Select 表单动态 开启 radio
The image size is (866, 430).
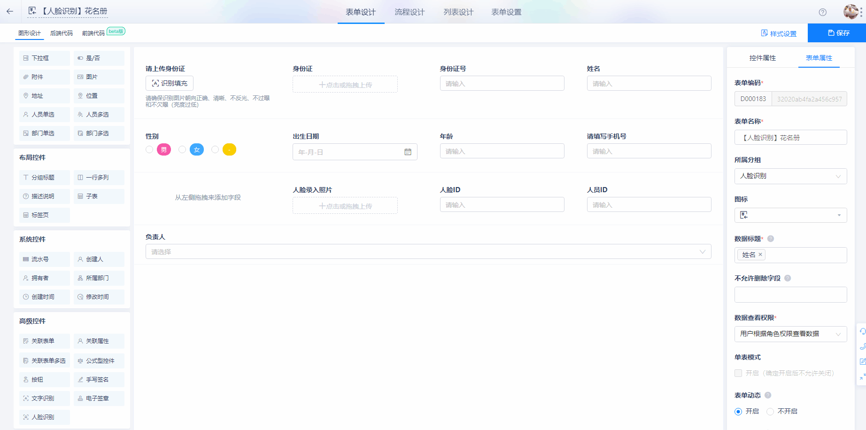[738, 412]
